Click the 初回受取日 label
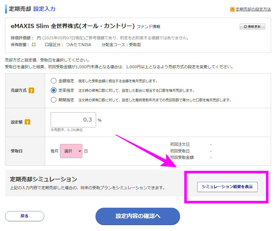Screen dimensions: 275x231 180,151
